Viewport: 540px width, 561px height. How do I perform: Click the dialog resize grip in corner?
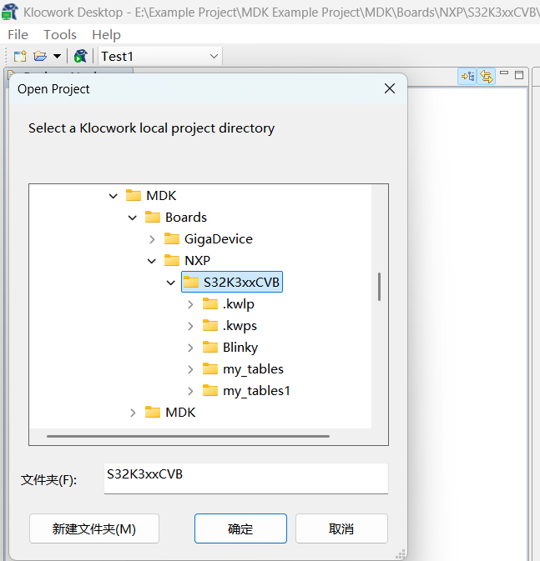pyautogui.click(x=401, y=553)
